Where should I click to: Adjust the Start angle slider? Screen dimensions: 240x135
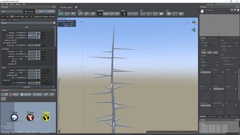coord(21,51)
